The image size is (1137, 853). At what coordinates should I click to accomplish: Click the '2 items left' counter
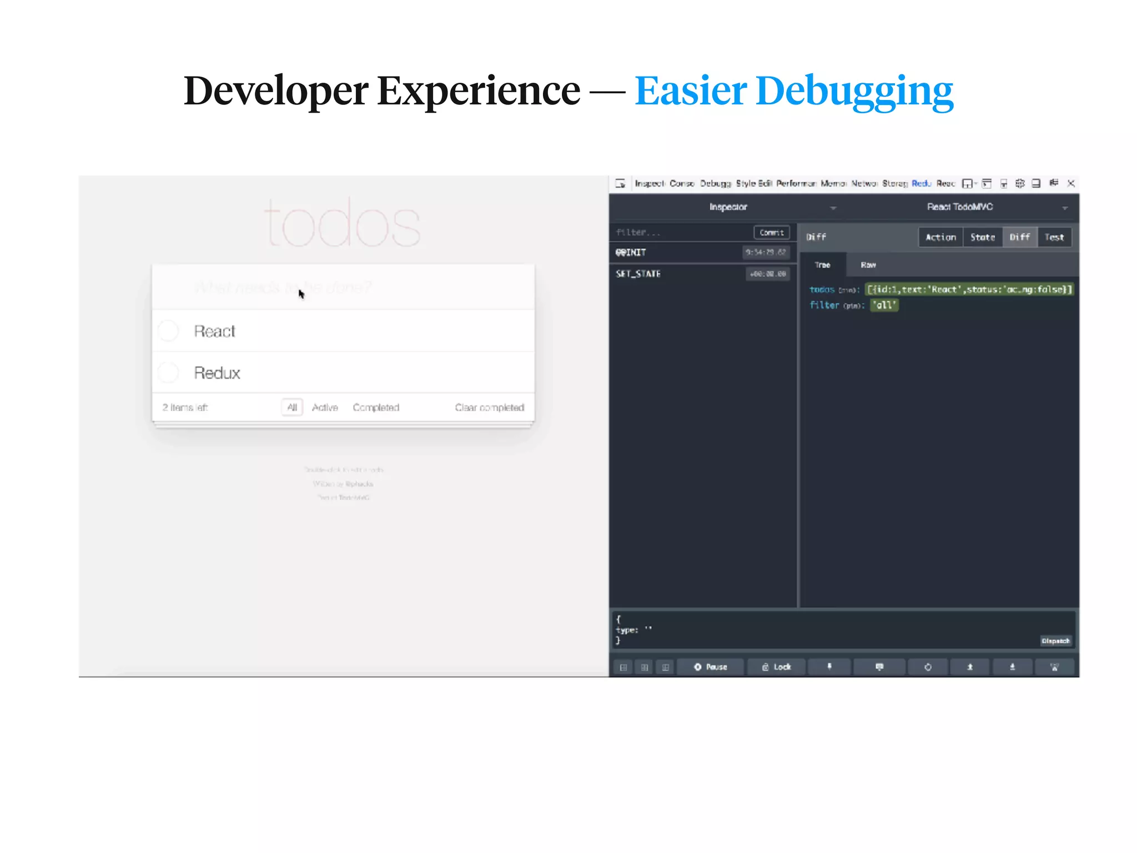(185, 407)
